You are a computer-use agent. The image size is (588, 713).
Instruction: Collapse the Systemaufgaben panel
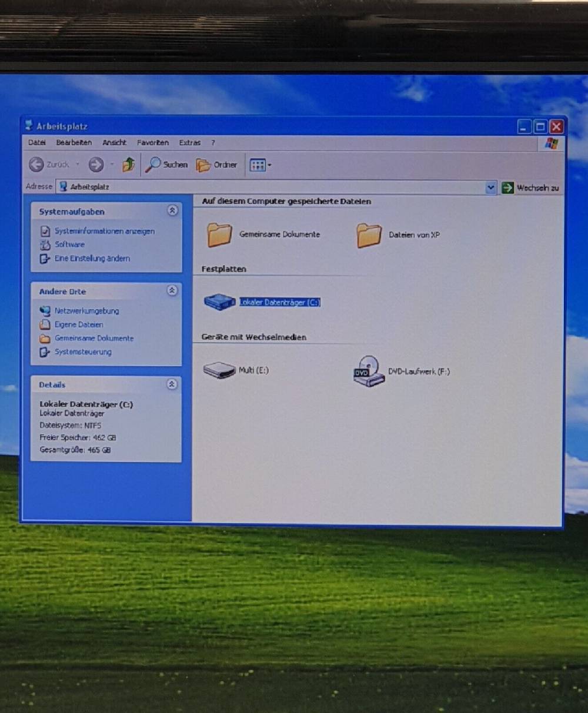[x=172, y=210]
